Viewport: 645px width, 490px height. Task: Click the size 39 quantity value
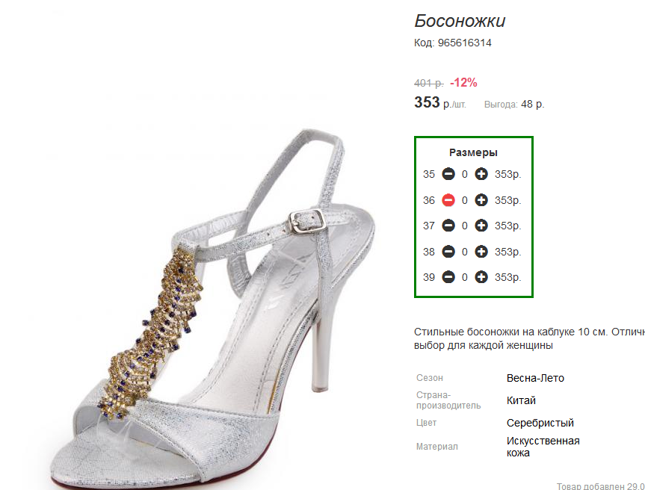tap(465, 277)
